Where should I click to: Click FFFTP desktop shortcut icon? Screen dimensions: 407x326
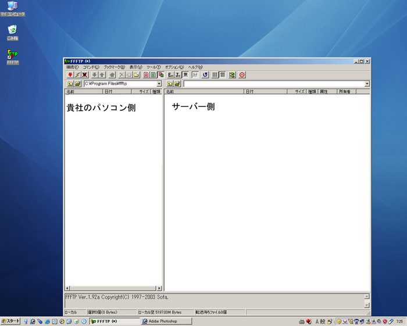[12, 58]
